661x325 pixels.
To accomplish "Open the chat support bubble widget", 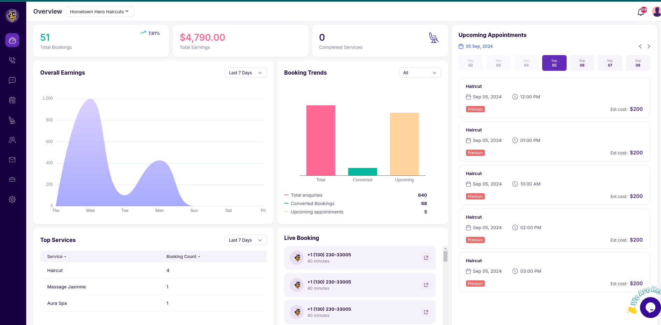I will point(650,307).
